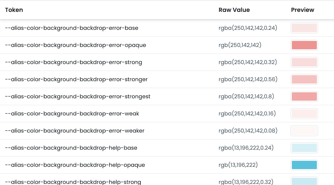Click the Token column header
The image size is (334, 185).
14,10
